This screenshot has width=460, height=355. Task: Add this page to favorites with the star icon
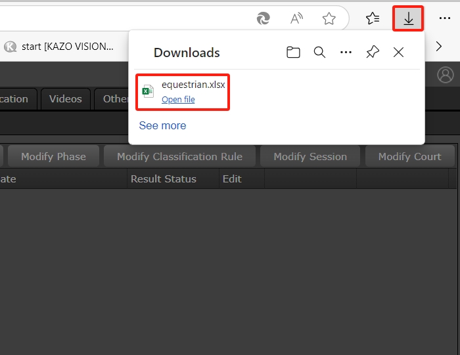(329, 18)
